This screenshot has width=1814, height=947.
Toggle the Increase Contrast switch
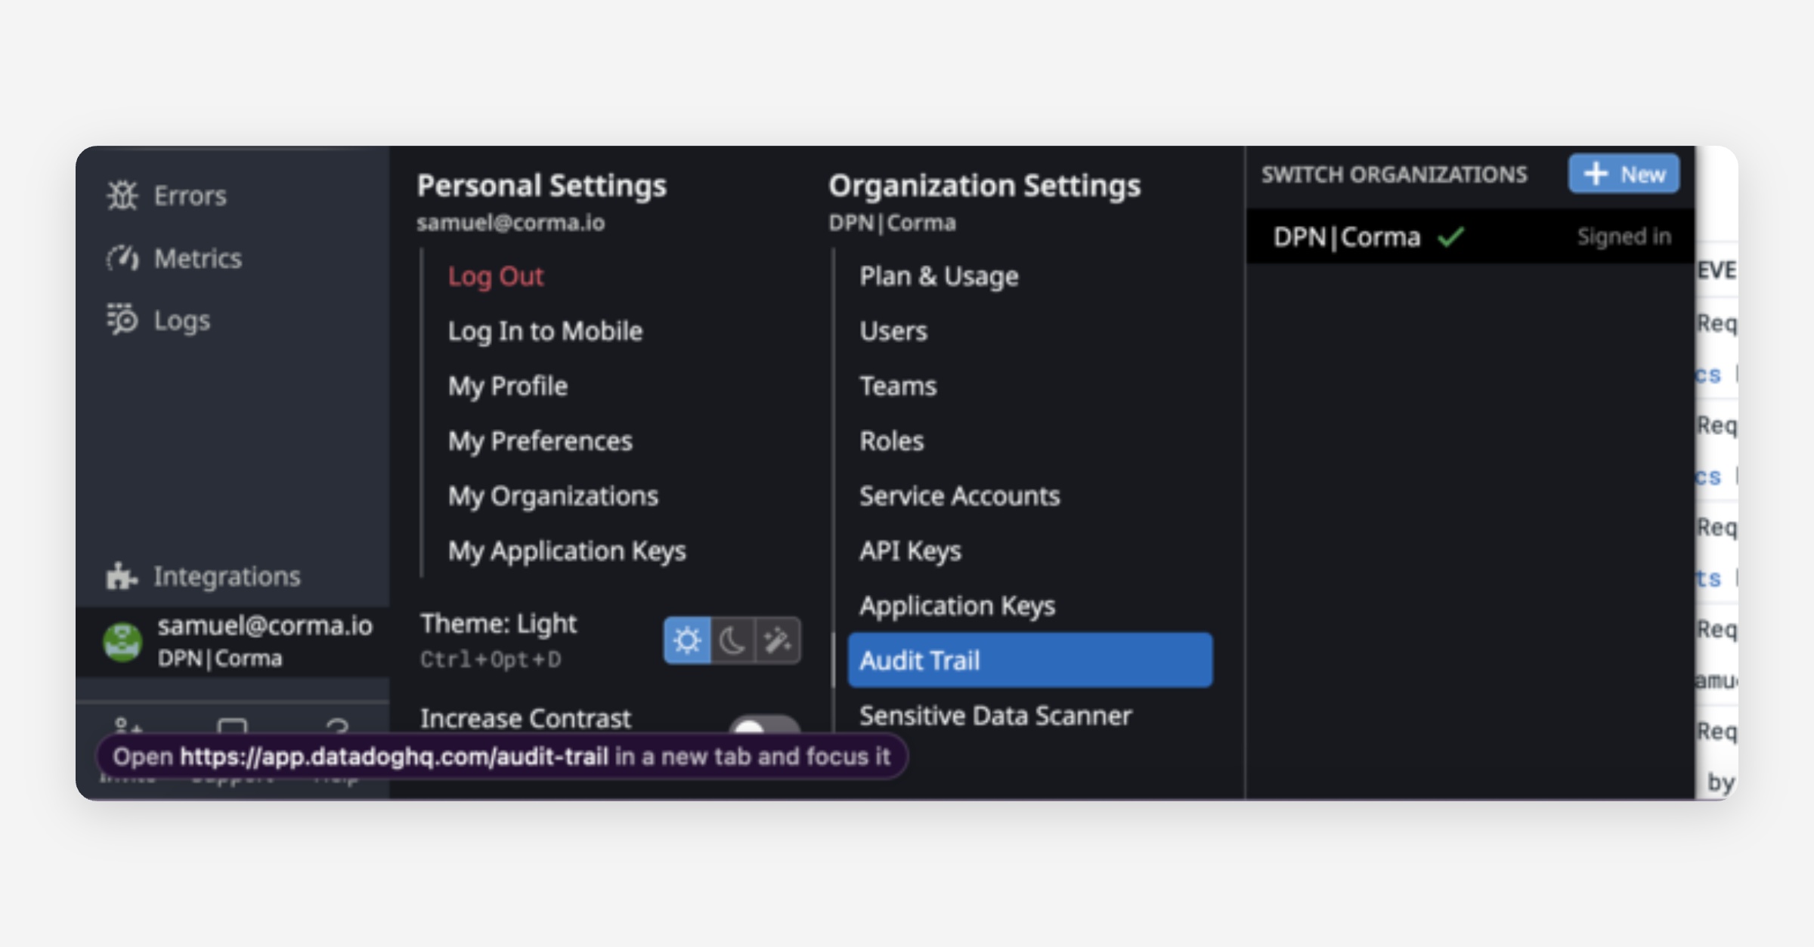[x=764, y=723]
